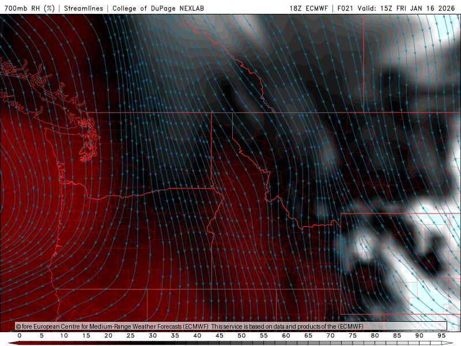
Task: Click the '80' colorbar scale label
Action: [375, 336]
